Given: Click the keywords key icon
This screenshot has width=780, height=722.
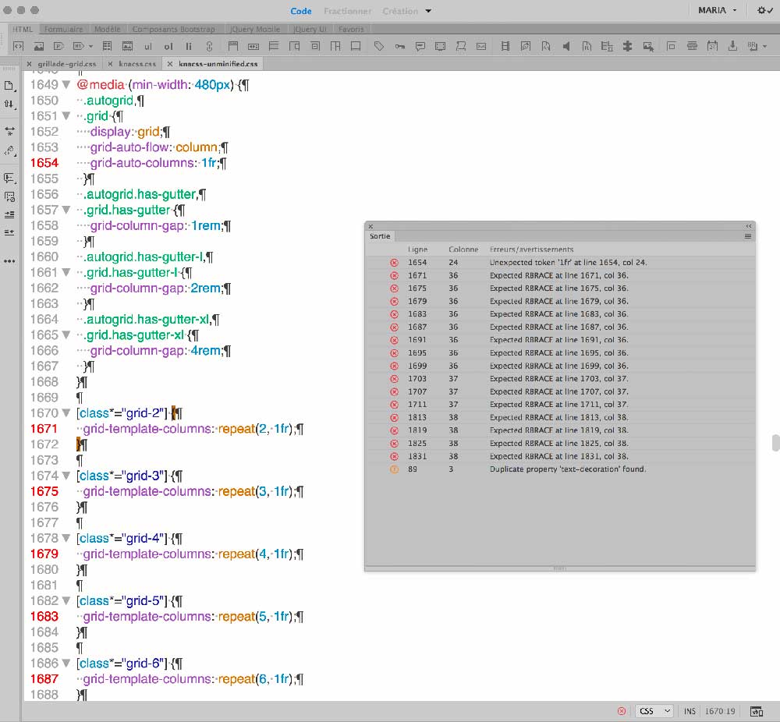Looking at the screenshot, I should coord(400,46).
